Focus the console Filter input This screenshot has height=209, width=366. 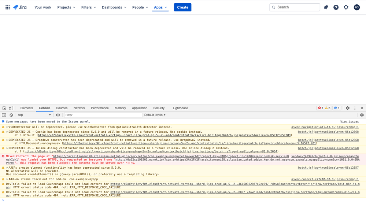[x=103, y=115]
